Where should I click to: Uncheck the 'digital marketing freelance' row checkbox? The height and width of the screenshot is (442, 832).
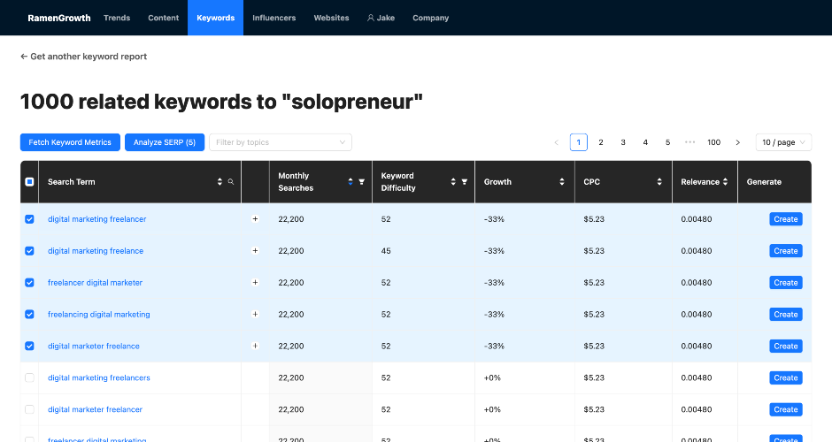point(29,251)
